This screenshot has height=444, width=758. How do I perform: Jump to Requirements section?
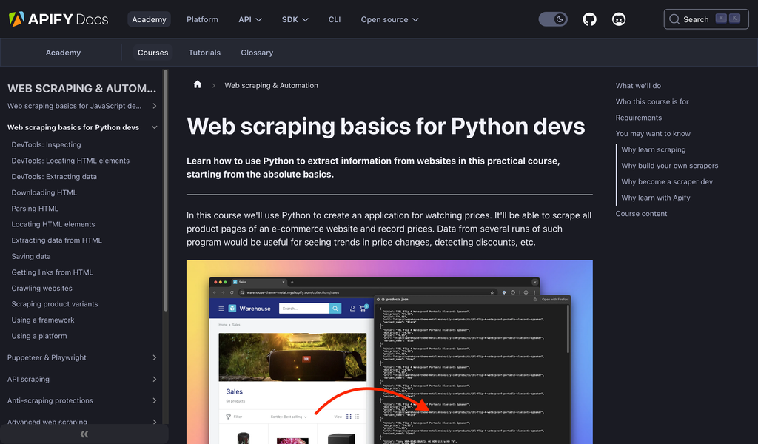pyautogui.click(x=639, y=118)
